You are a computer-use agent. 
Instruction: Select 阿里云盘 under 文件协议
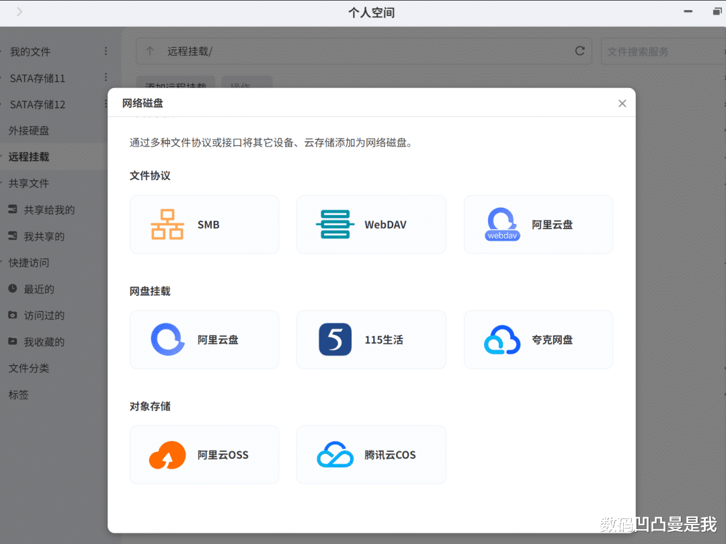coord(538,225)
